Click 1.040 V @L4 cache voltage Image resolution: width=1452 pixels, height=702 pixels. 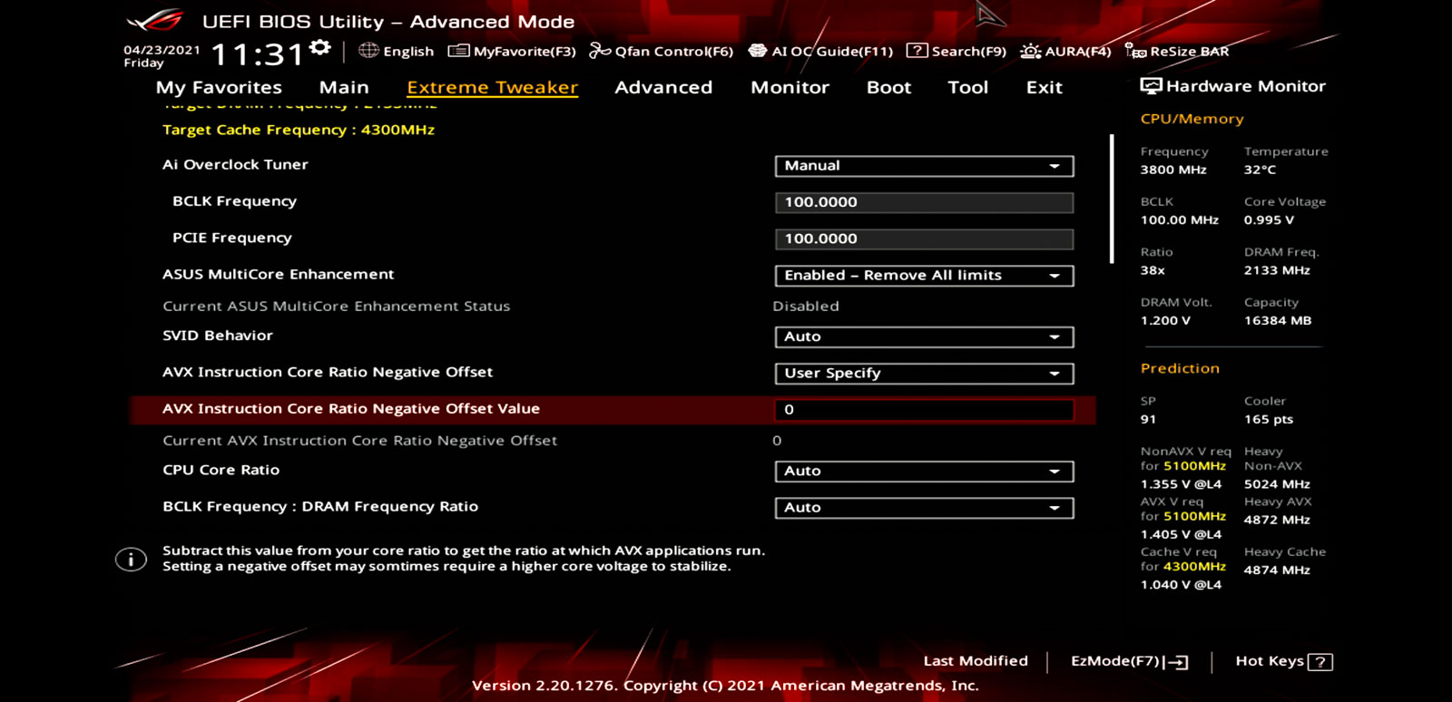pyautogui.click(x=1181, y=585)
